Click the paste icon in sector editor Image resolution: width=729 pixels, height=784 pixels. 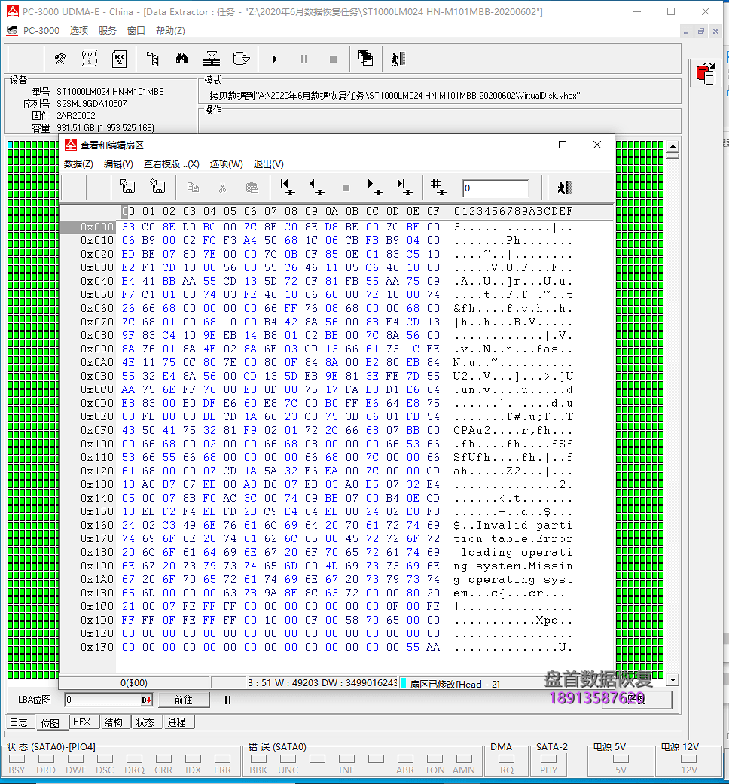(x=252, y=188)
